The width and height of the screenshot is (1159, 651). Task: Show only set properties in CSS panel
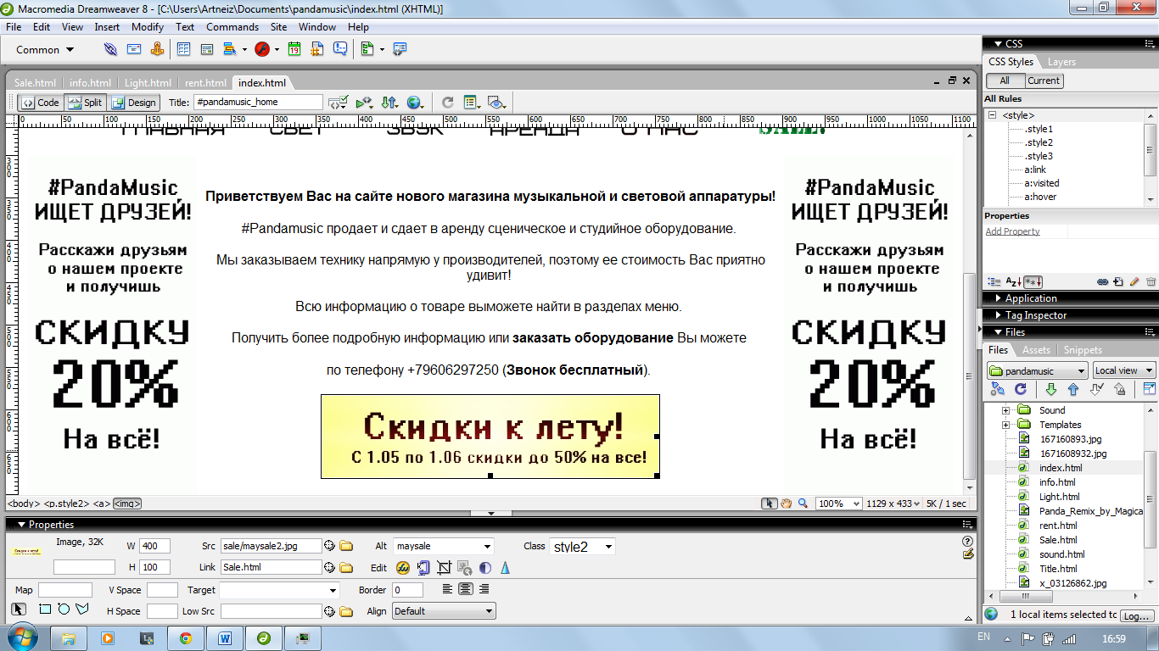(1033, 281)
